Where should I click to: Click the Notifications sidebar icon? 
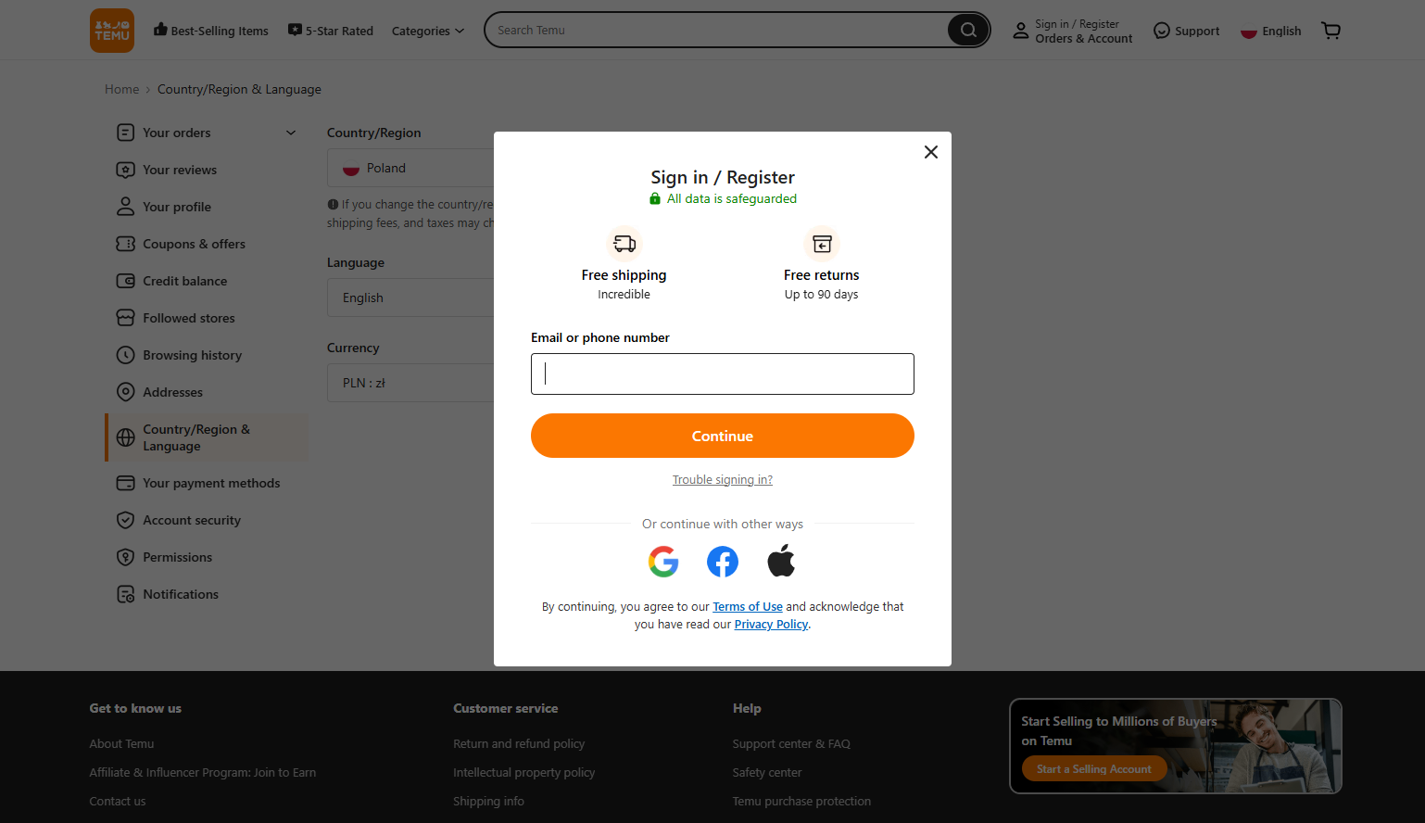[125, 594]
